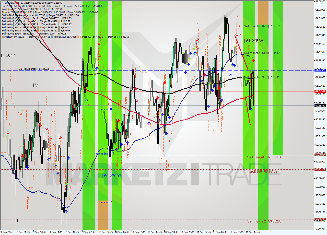Screen dimensions: 327x235
Task: Click the 'Sell correction 87.5 | 61.7482' label
Action: [x=262, y=26]
